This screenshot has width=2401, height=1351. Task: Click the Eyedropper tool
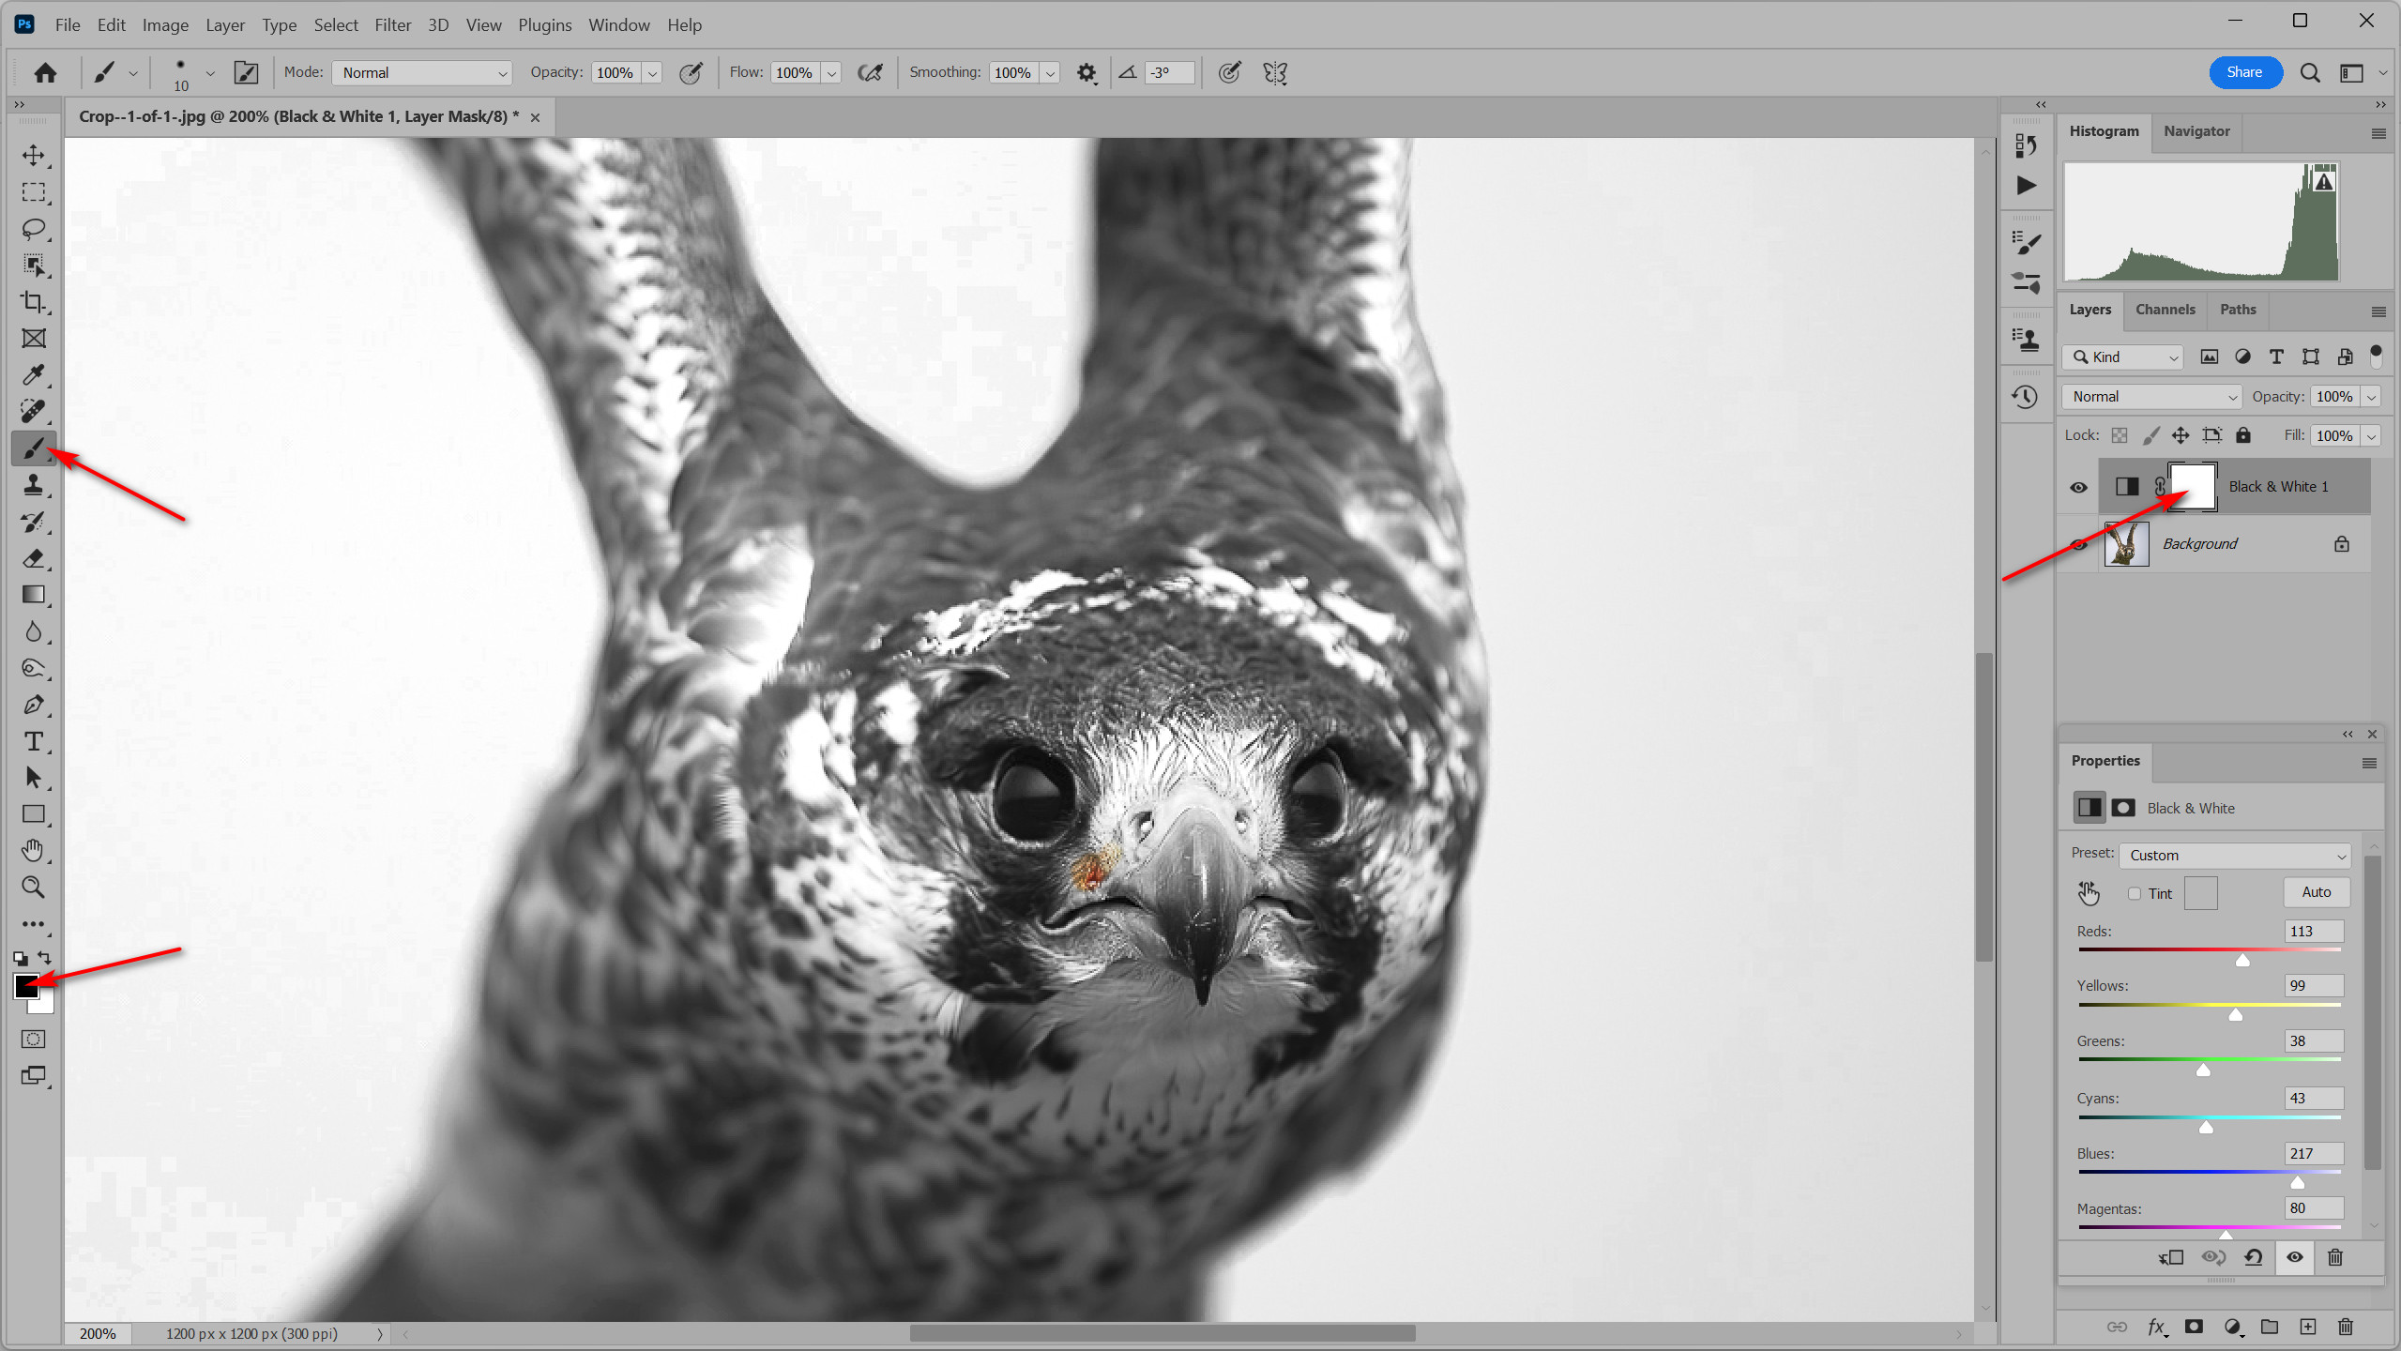click(x=34, y=375)
